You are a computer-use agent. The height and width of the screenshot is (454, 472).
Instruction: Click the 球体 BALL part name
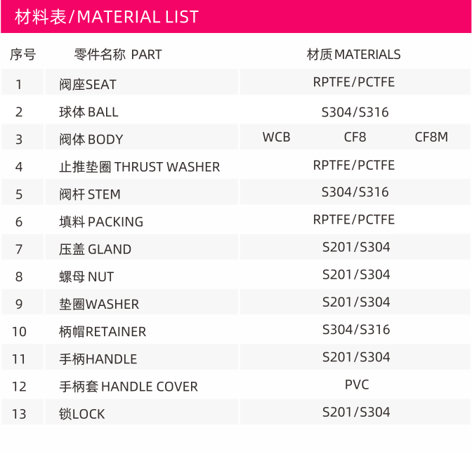point(88,112)
